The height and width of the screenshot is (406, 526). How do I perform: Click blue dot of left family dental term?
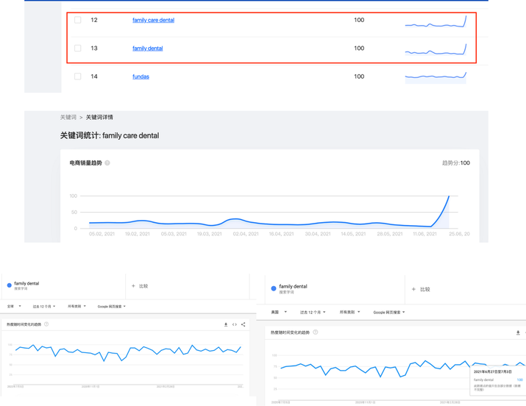(10, 285)
